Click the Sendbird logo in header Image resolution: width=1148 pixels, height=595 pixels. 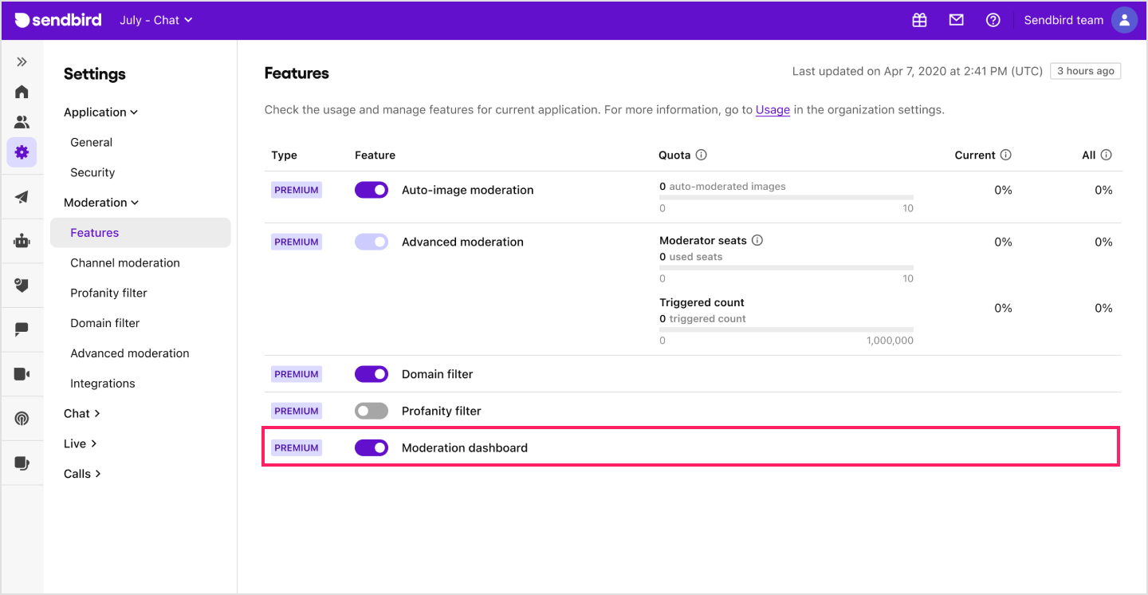coord(58,20)
